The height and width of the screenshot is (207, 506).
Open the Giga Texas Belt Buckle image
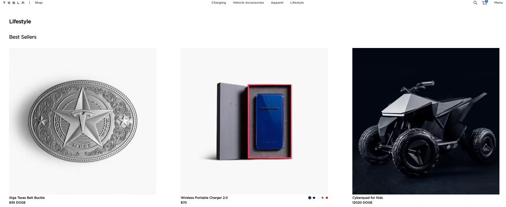click(x=82, y=121)
